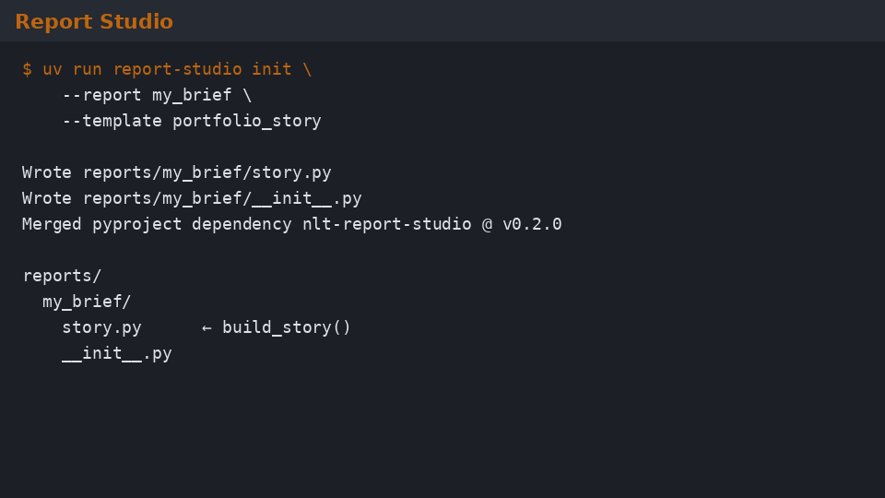Screen dimensions: 885x498
Task: Click 'Wrote reports/my_brief/story.py' output line
Action: pyautogui.click(x=177, y=172)
